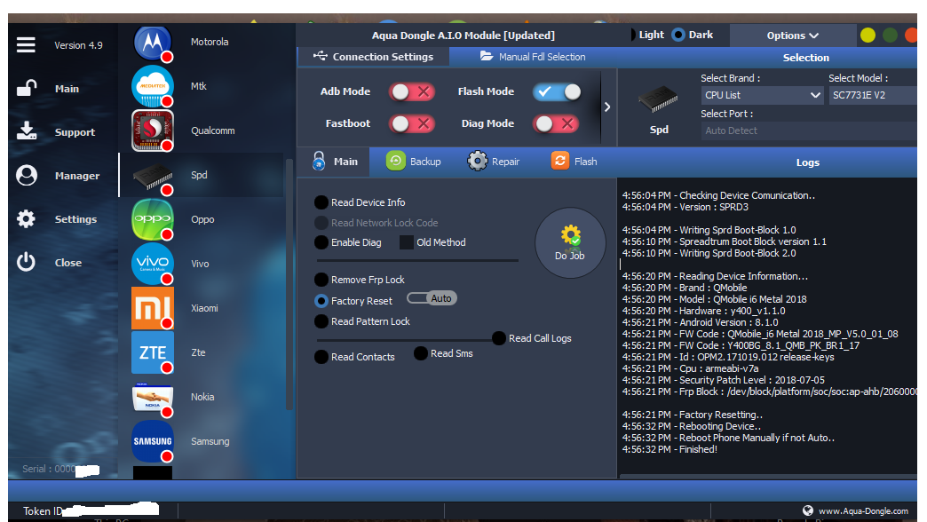Select the Enable Diag radio button
Image resolution: width=927 pixels, height=522 pixels.
tap(321, 242)
